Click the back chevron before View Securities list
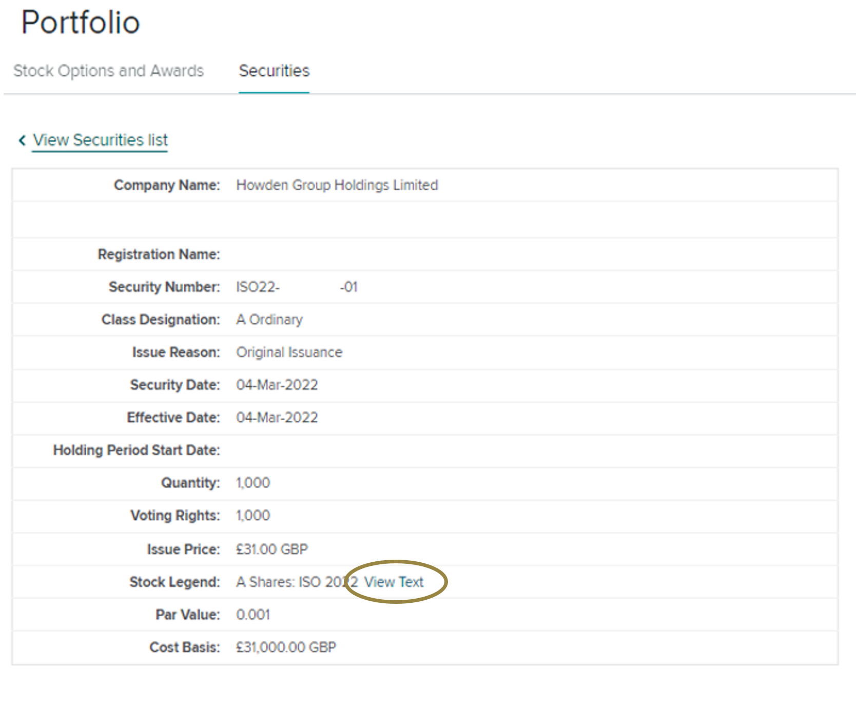Viewport: 856px width, 709px height. point(22,140)
